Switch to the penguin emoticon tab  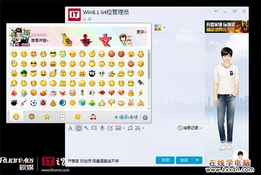pos(94,117)
